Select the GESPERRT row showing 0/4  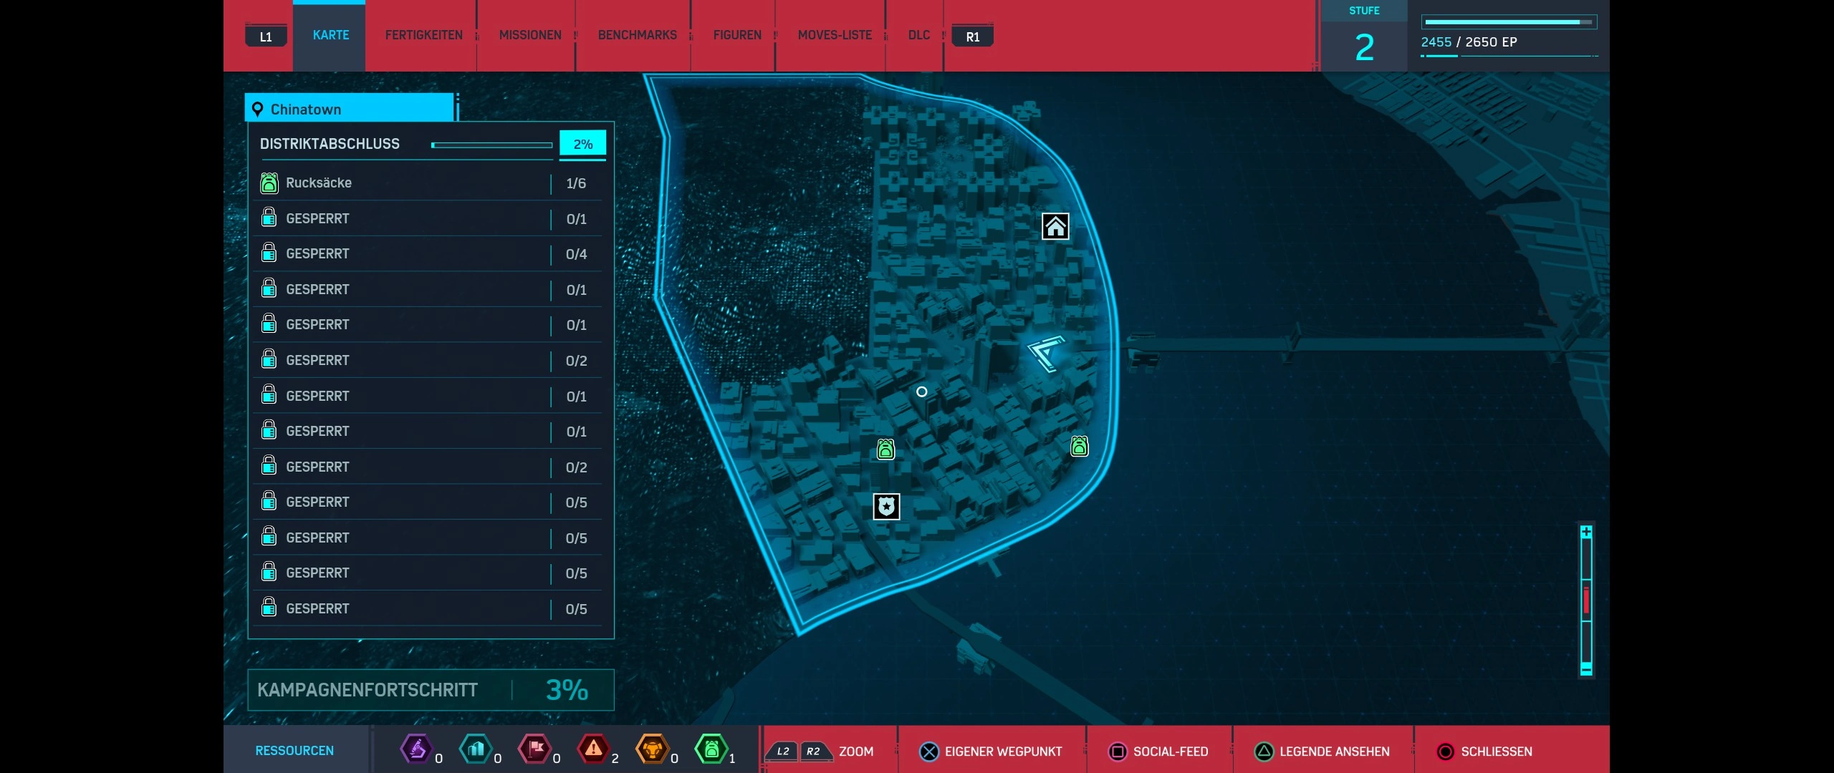click(428, 253)
